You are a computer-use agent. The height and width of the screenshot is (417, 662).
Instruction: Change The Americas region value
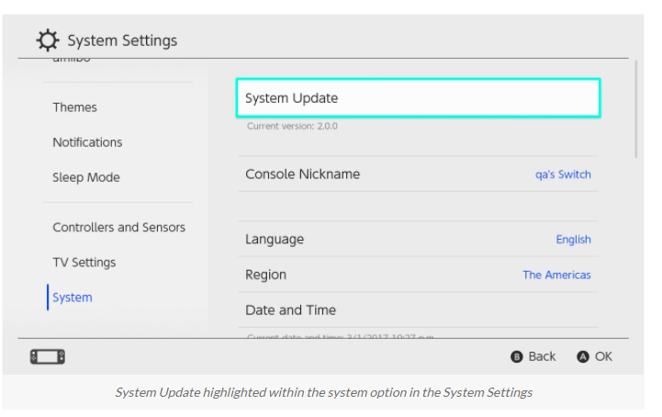click(556, 275)
